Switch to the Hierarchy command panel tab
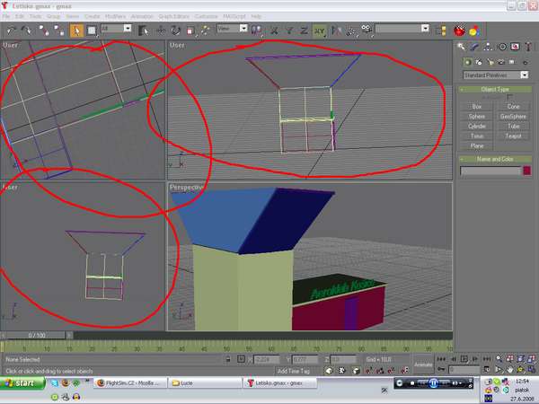This screenshot has height=404, width=539. point(488,47)
